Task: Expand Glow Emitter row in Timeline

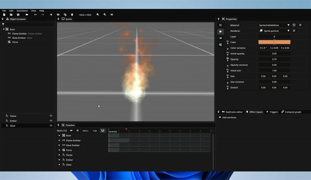Action: pyautogui.click(x=59, y=145)
